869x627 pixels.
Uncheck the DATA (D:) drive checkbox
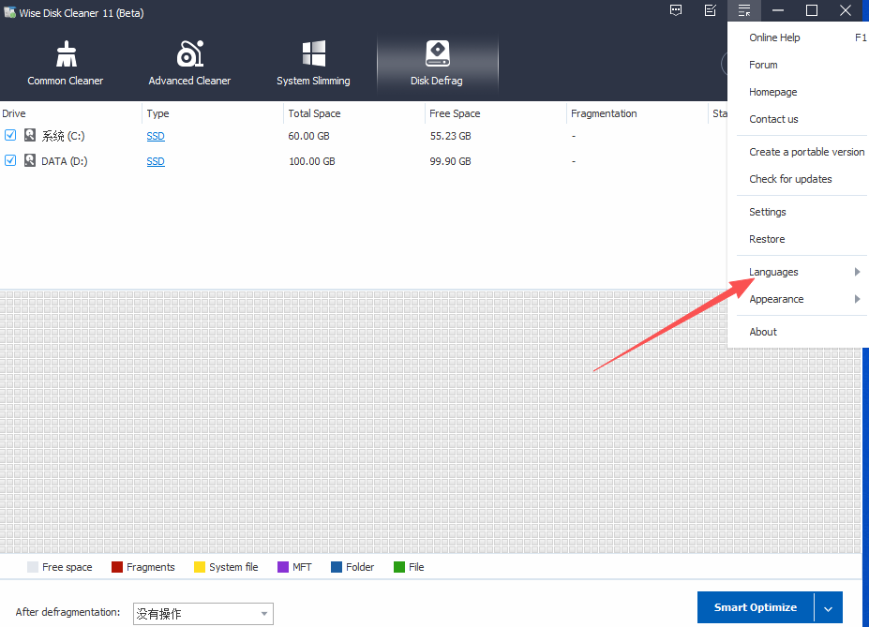(10, 161)
